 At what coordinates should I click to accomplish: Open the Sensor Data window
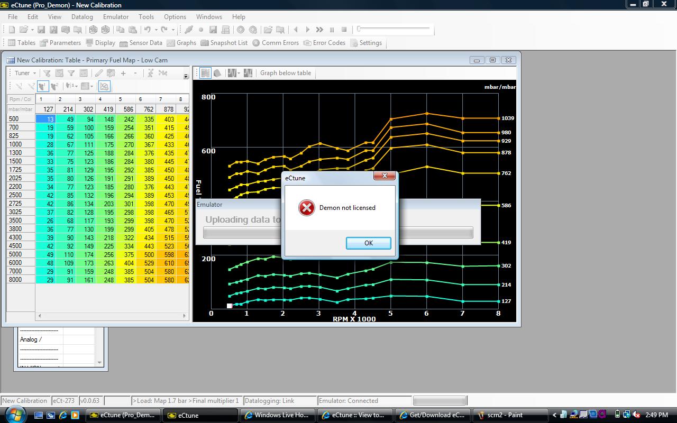(141, 43)
